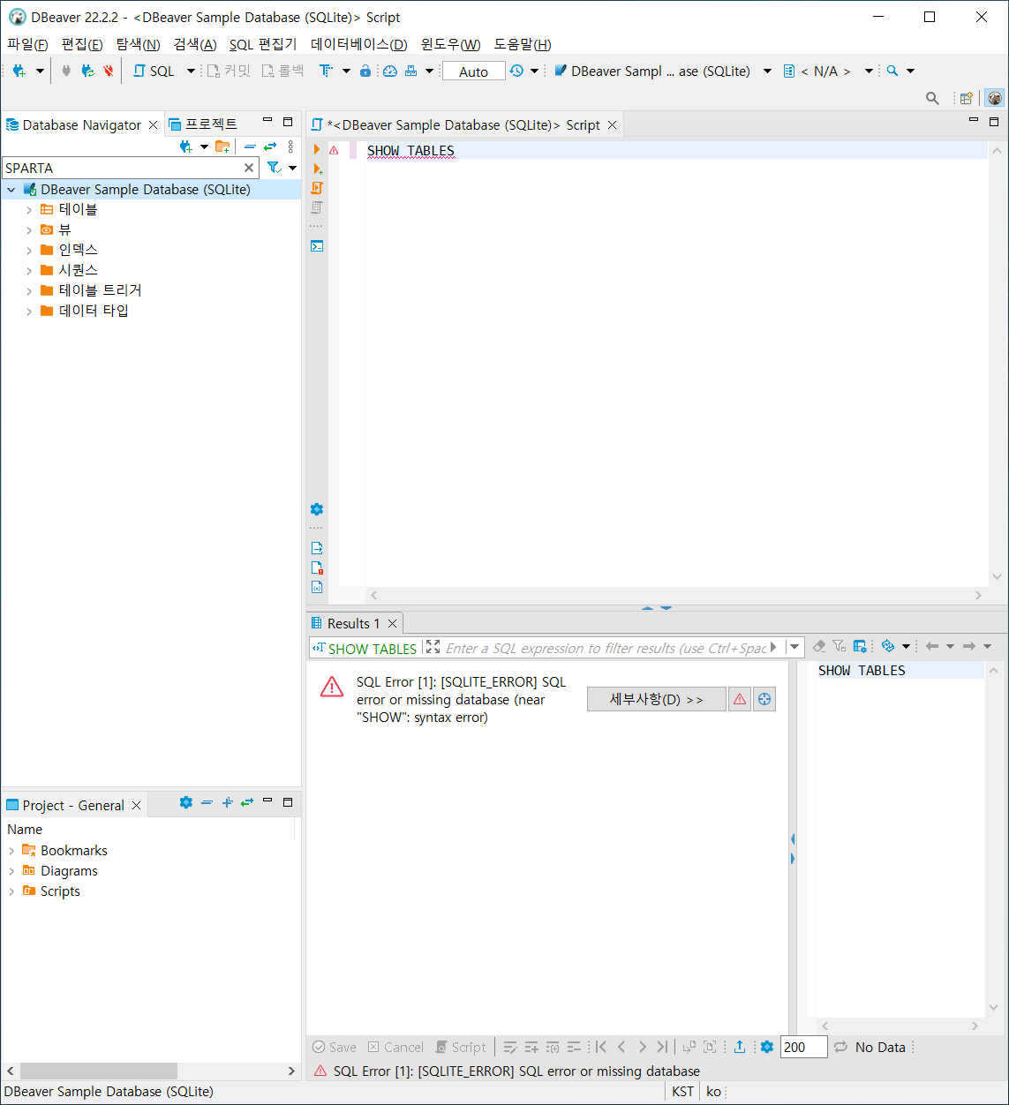Click the export data icon in results toolbar
1009x1105 pixels.
pos(740,1047)
